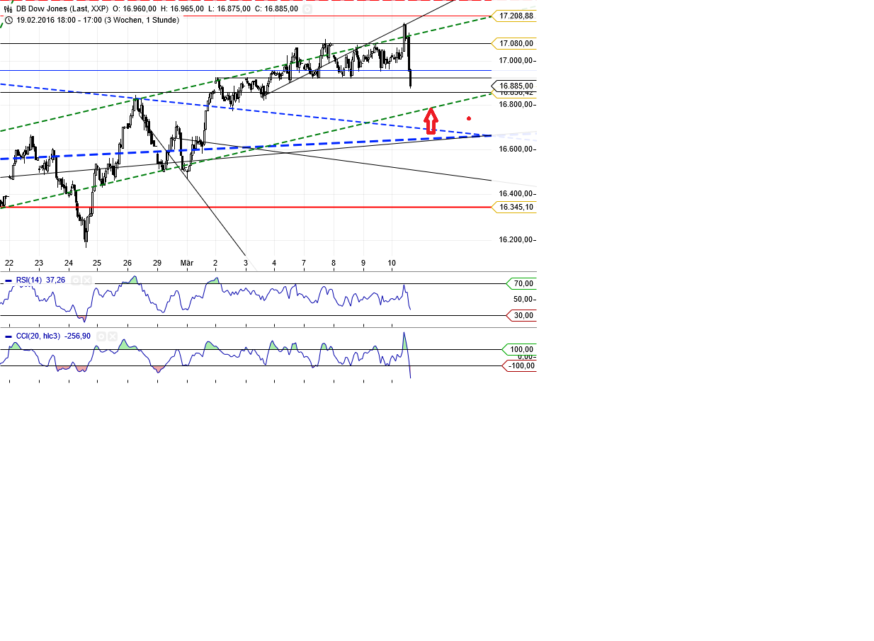Click the blue CCI line legend marker
Viewport: 874px width, 641px height.
(x=8, y=336)
